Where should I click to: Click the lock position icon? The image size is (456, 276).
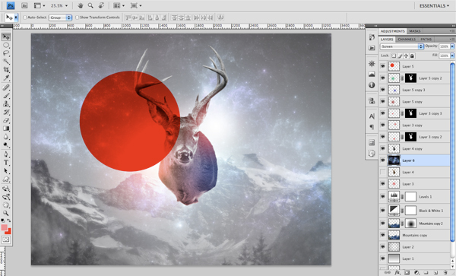(406, 56)
